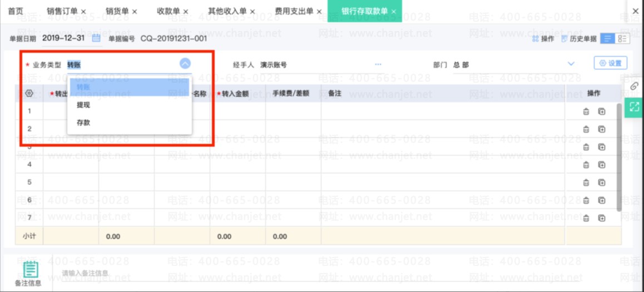Insert a row after row 7
The image size is (644, 292).
click(x=602, y=218)
